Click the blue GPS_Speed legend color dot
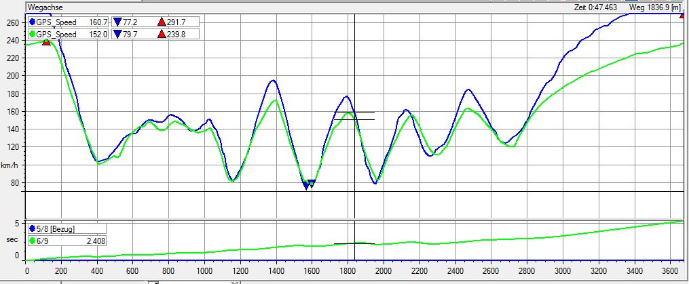Viewport: 689px width, 284px height. pos(32,22)
